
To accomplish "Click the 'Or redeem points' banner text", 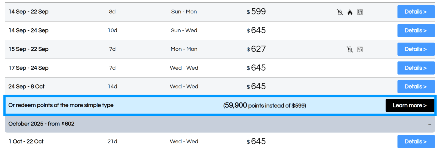I will [61, 105].
